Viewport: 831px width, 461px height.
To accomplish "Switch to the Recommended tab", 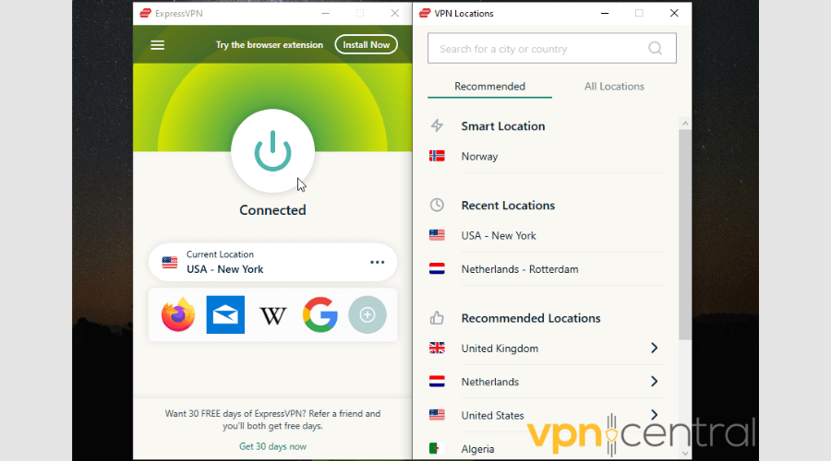I will click(x=489, y=87).
